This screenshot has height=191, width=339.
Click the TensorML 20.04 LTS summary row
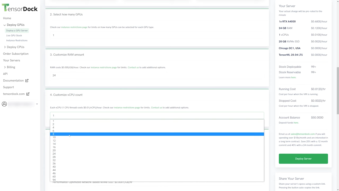303,55
